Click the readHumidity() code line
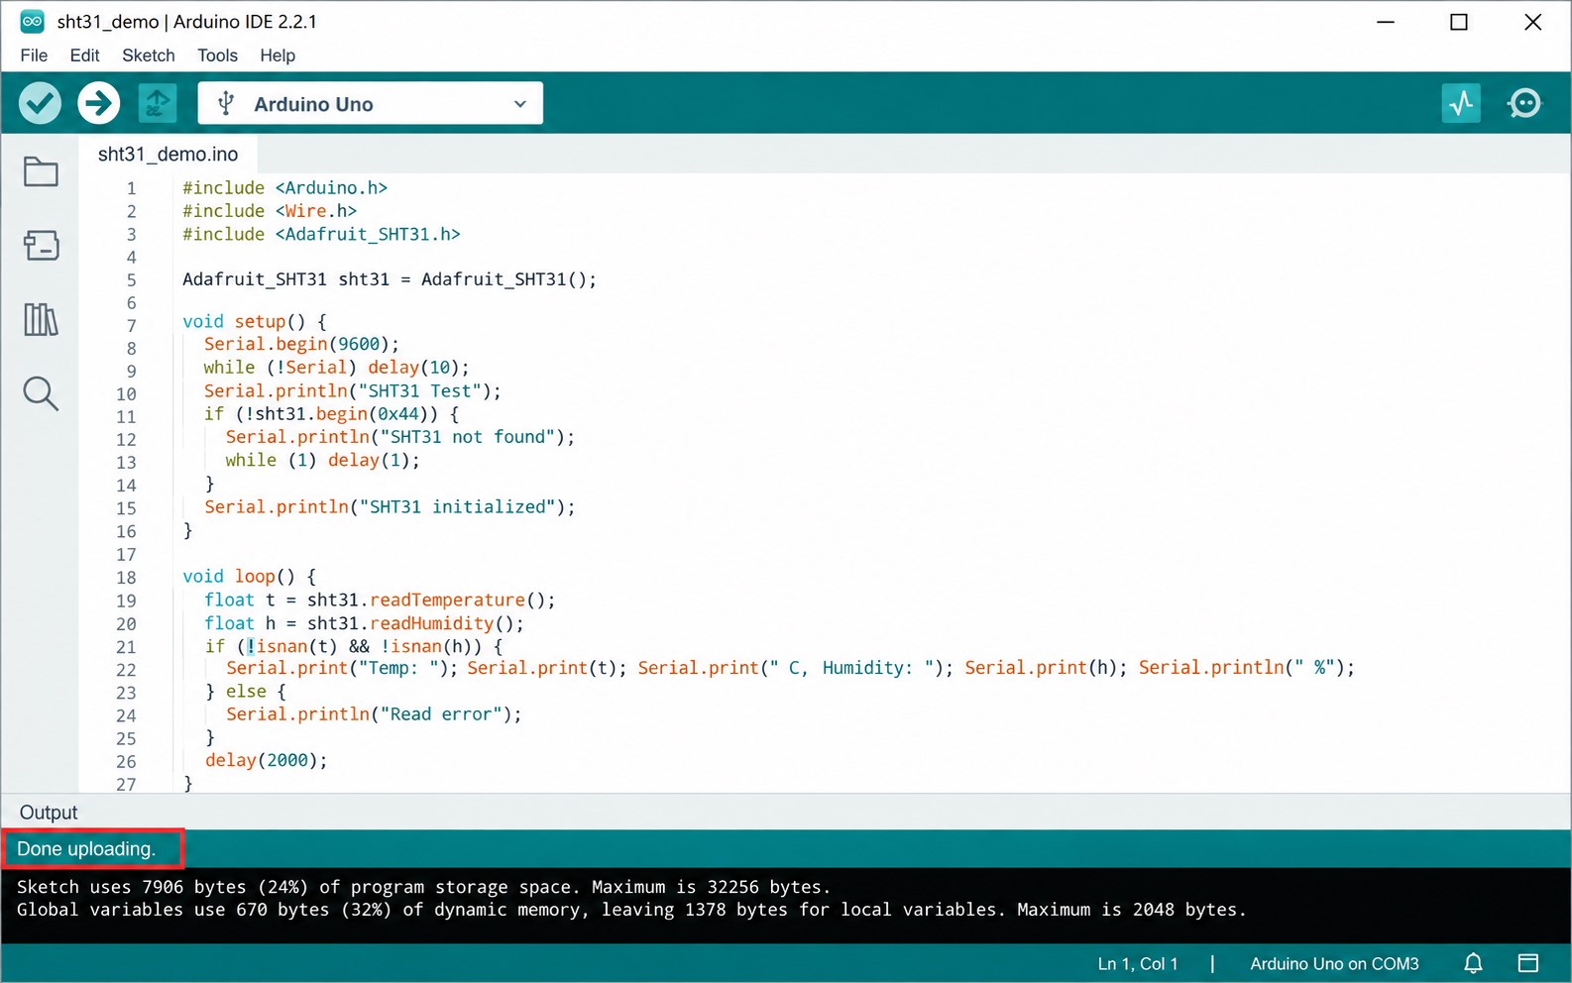 coord(364,623)
